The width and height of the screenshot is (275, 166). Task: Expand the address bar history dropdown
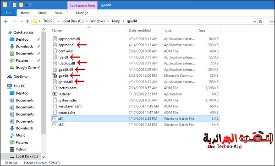point(254,21)
